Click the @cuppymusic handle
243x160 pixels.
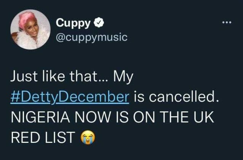[x=91, y=37]
